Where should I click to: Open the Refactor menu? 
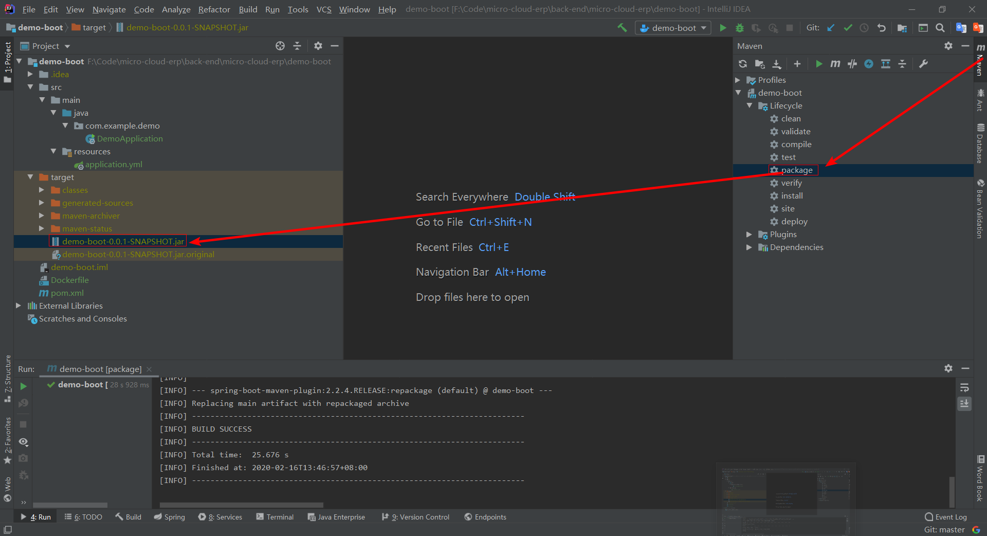pyautogui.click(x=214, y=9)
